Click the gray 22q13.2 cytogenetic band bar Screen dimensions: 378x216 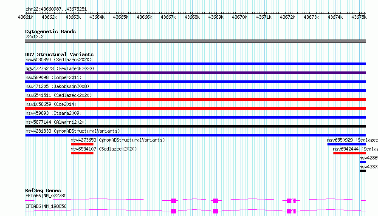pyautogui.click(x=195, y=41)
